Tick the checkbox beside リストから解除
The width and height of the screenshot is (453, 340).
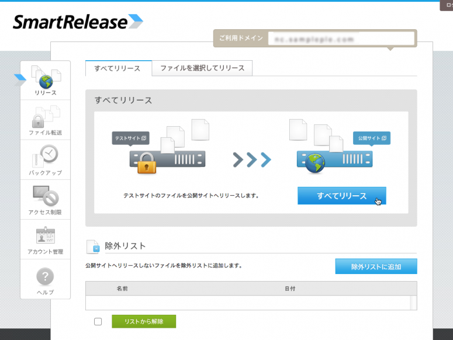98,321
